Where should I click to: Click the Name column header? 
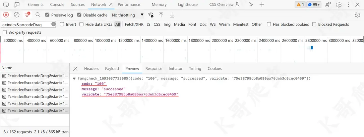coord(35,68)
